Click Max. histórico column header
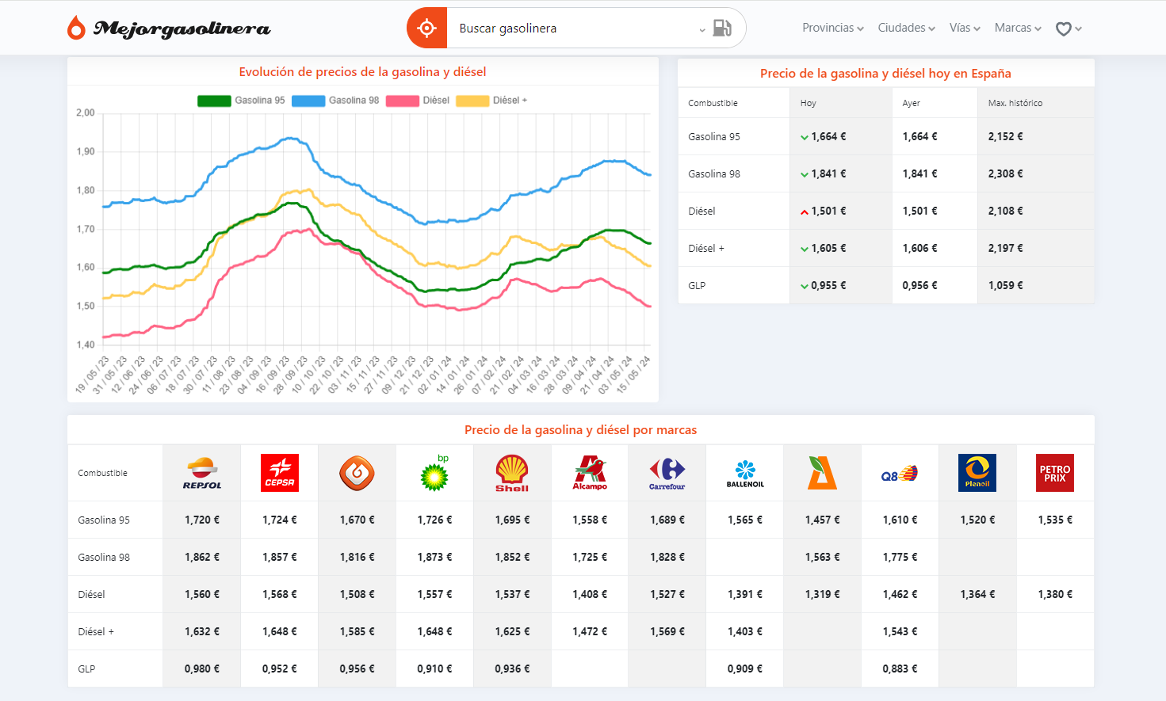 coord(1015,104)
